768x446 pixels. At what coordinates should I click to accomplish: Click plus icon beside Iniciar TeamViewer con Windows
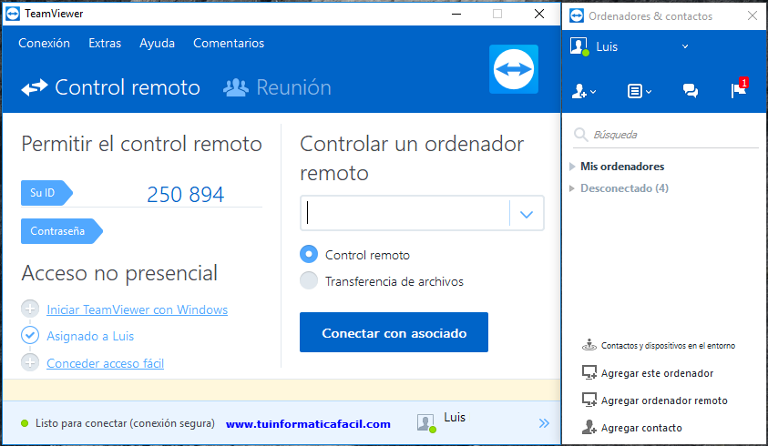(x=30, y=309)
